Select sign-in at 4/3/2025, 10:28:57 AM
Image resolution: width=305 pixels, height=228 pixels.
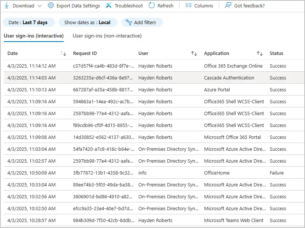coord(32,221)
